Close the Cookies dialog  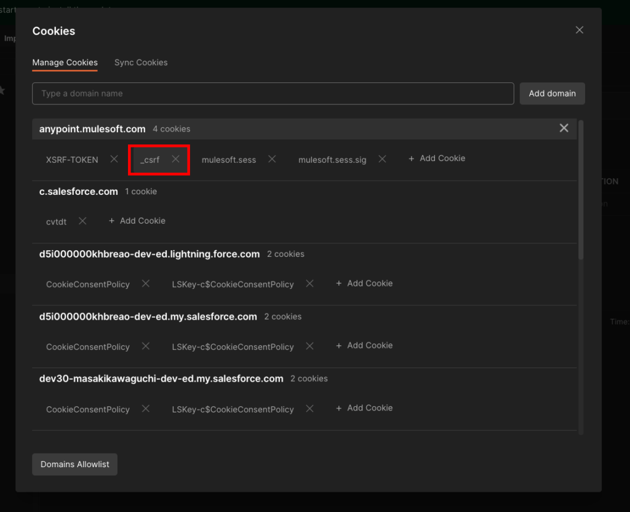[x=579, y=30]
